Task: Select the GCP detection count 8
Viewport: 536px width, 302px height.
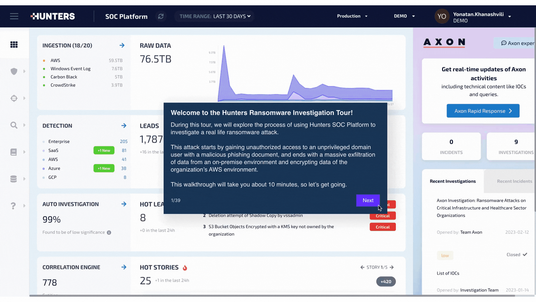Action: [125, 177]
